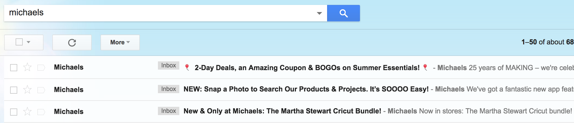Star the Martha Stewart Cricut email
The width and height of the screenshot is (574, 123).
(27, 111)
